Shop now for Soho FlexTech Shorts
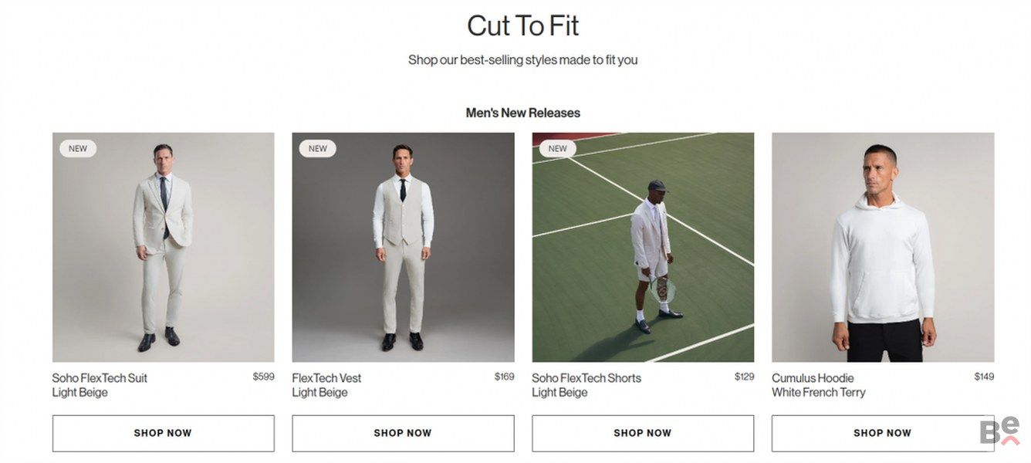 point(643,433)
